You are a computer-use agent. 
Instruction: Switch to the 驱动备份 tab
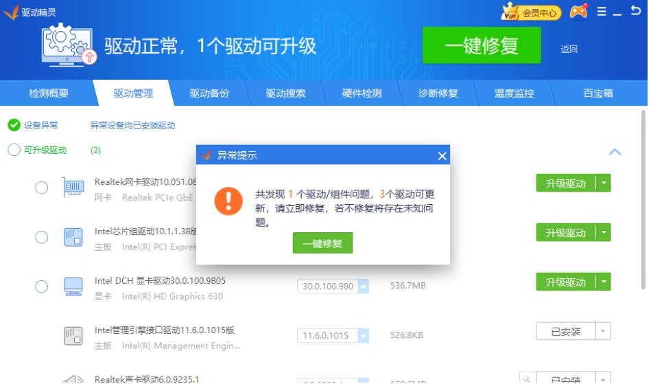(209, 93)
